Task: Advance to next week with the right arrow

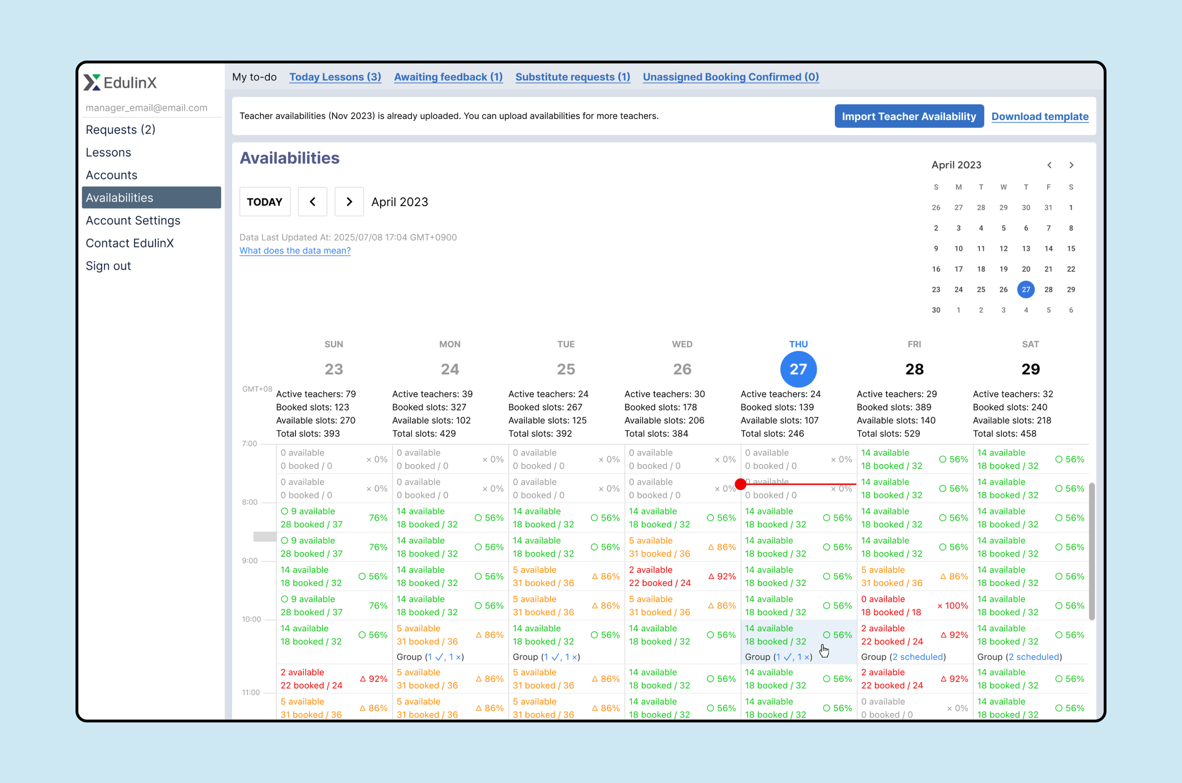Action: pos(349,202)
